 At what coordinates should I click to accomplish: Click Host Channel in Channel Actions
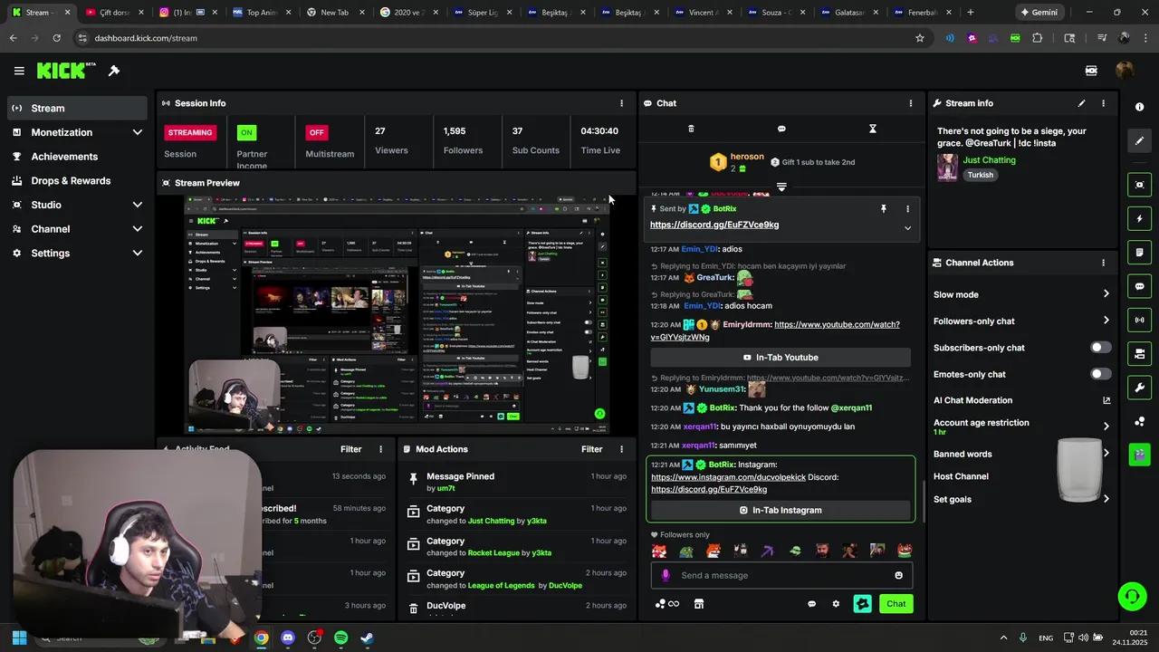961,476
